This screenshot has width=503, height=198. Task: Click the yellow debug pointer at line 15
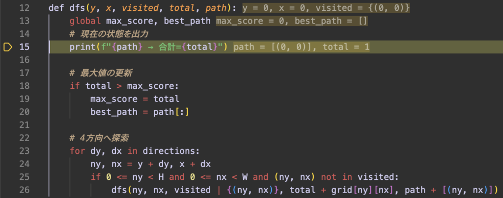coord(7,47)
